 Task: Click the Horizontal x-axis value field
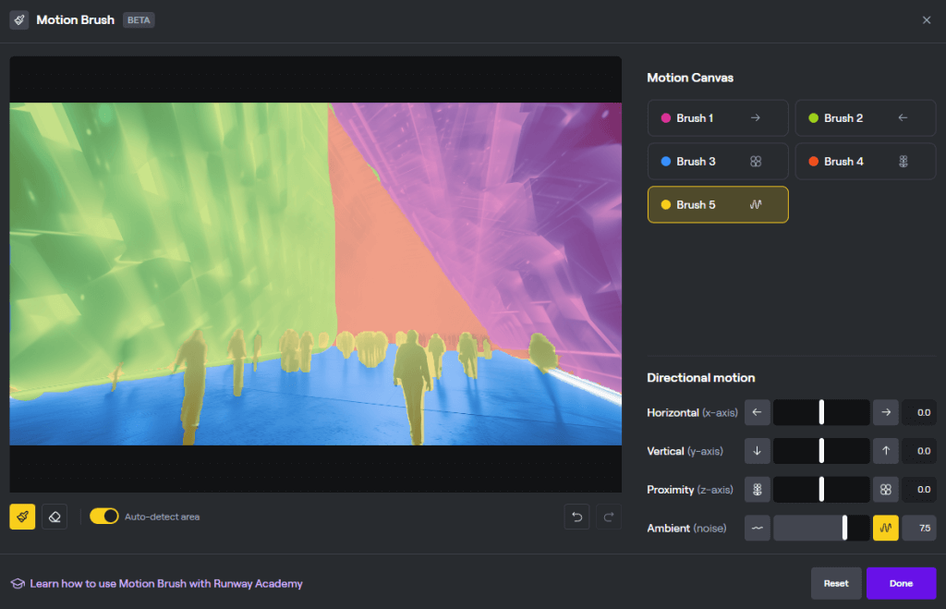point(918,412)
